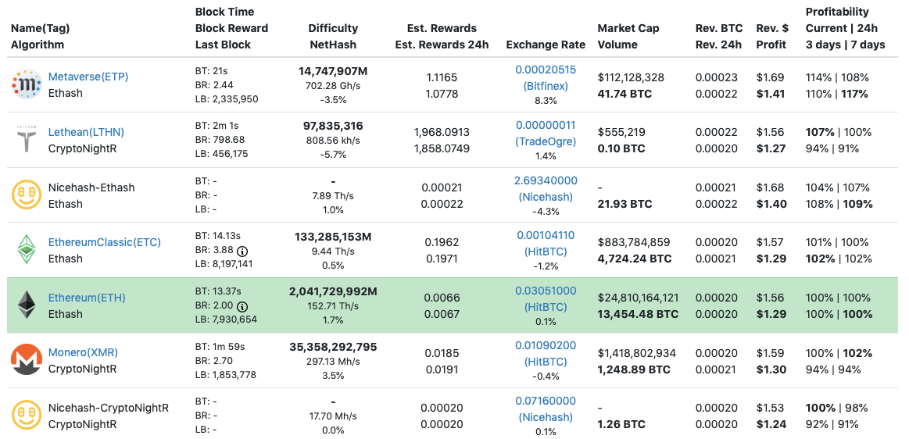The height and width of the screenshot is (439, 909).
Task: Click the Metaverse Bitfinex exchange rate link
Action: point(546,77)
